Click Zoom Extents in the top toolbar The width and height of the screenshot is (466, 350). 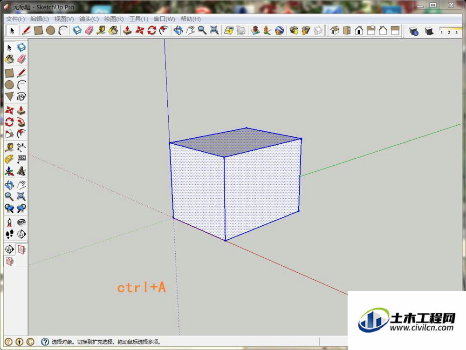(214, 30)
